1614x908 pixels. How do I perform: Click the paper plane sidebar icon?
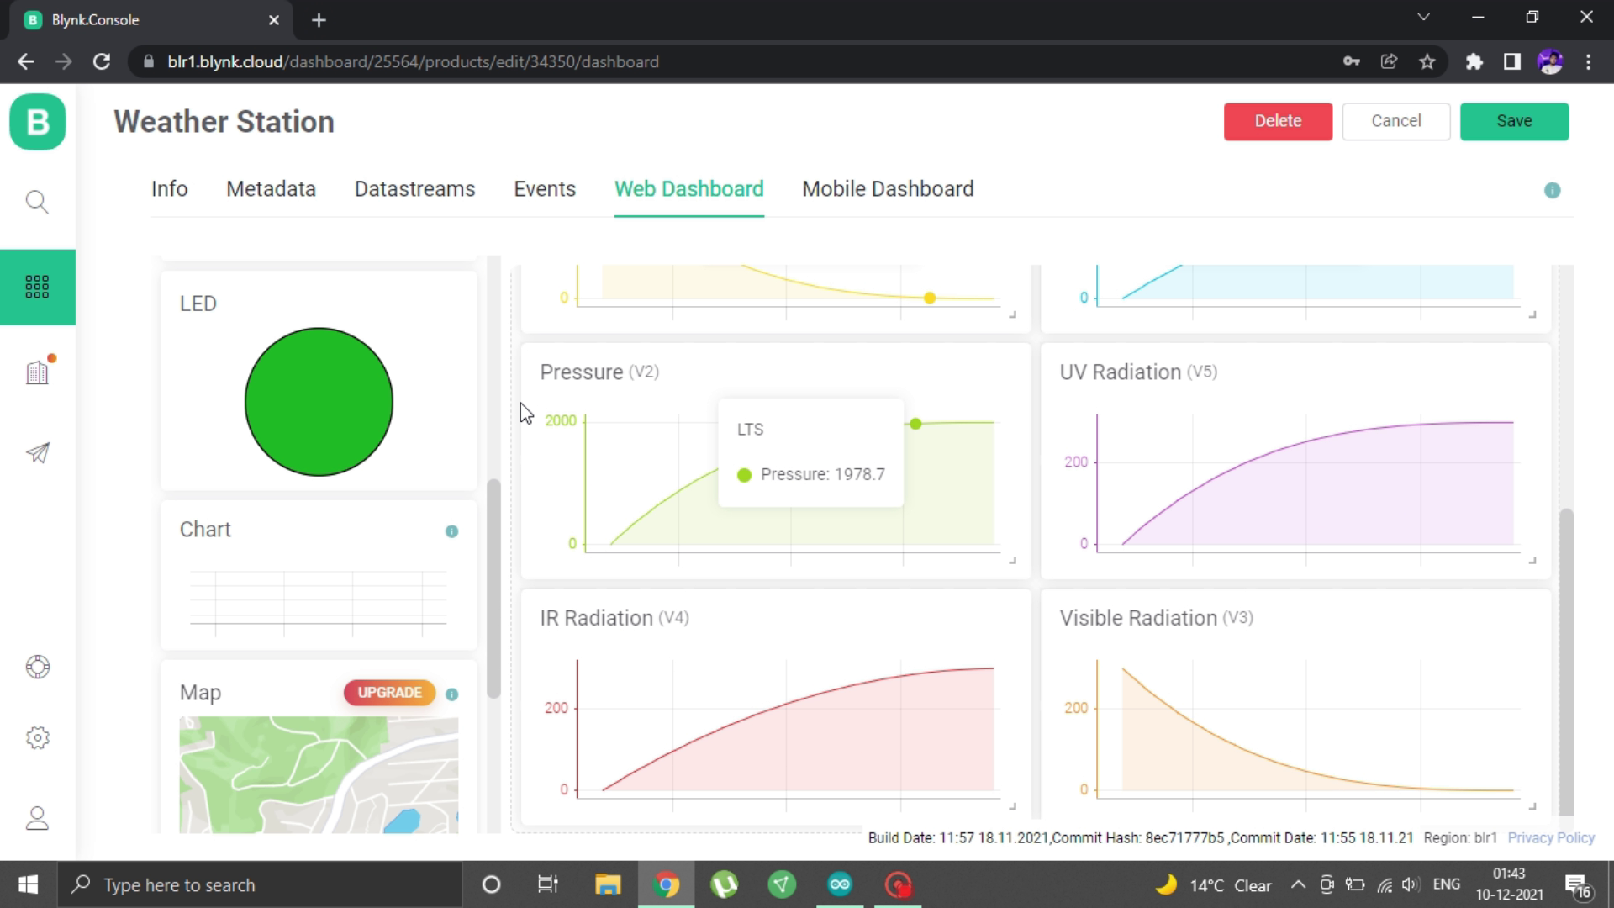[x=37, y=453]
